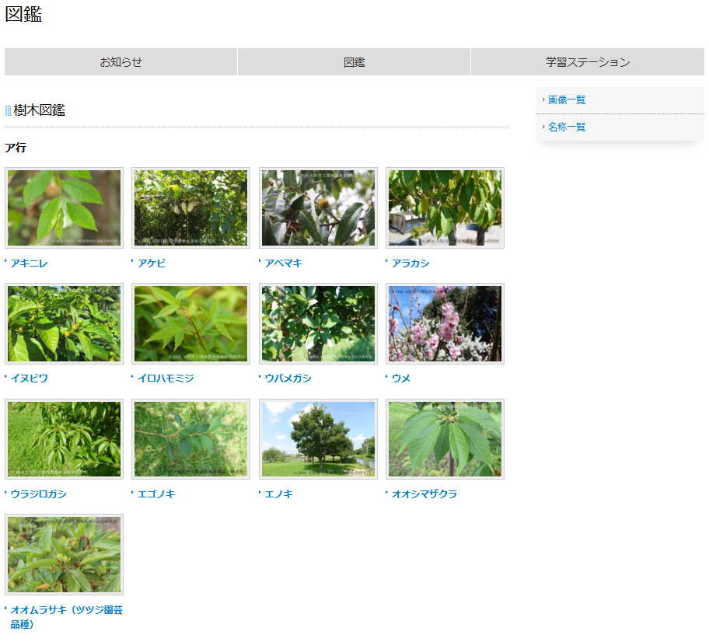709x642 pixels.
Task: Open the オオムラサキ azalea thumbnail
Action: (x=64, y=554)
